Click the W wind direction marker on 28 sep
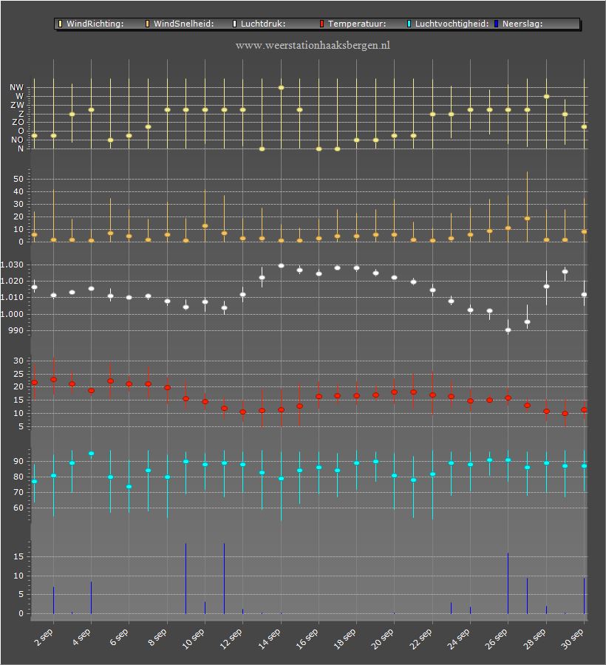606x665 pixels. click(x=547, y=97)
